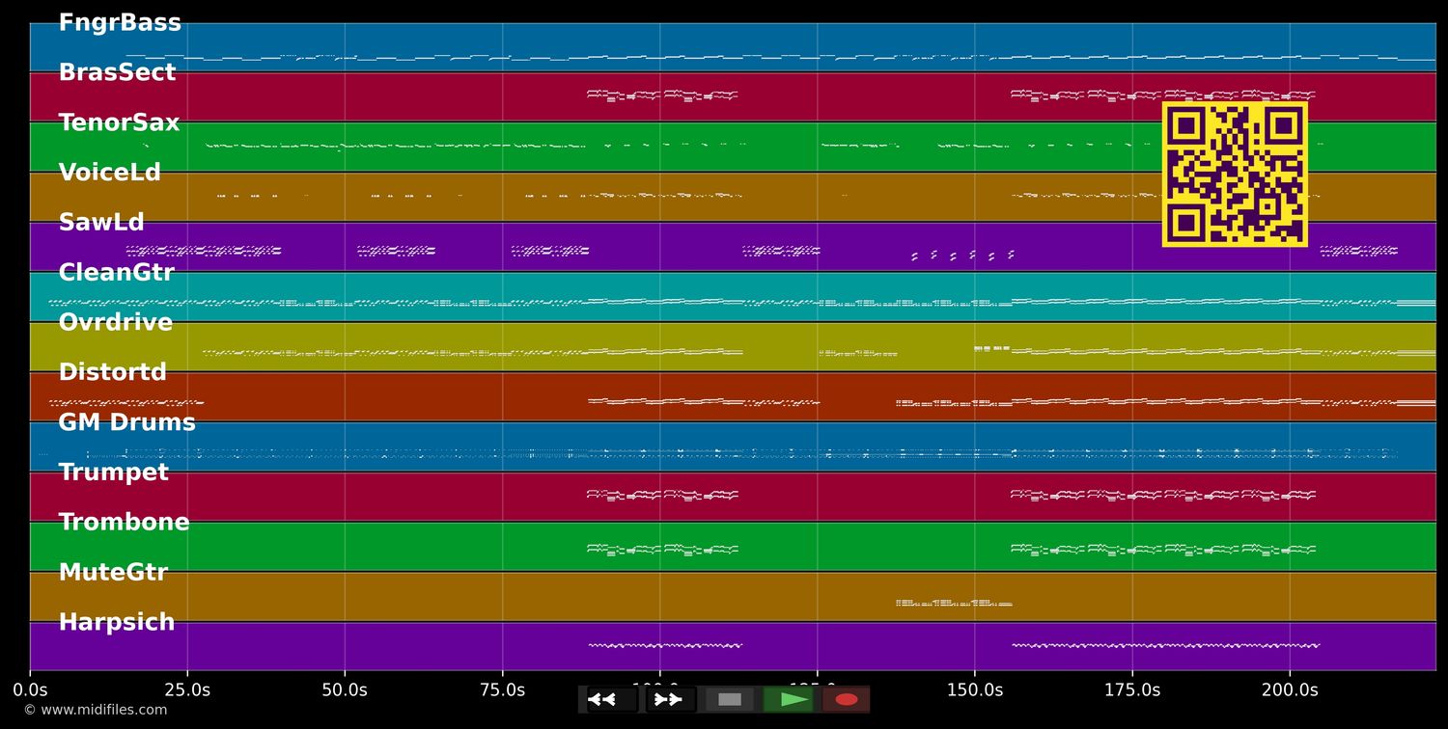Click the 150.0s mark on time axis
Viewport: 1448px width, 729px height.
tap(974, 690)
